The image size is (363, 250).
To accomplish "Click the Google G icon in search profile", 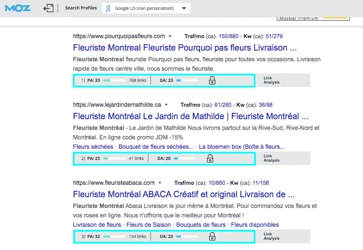I will click(x=108, y=8).
